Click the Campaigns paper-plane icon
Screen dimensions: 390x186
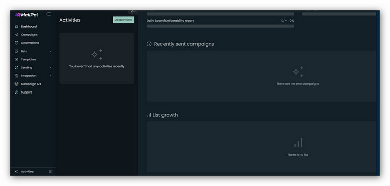17,35
